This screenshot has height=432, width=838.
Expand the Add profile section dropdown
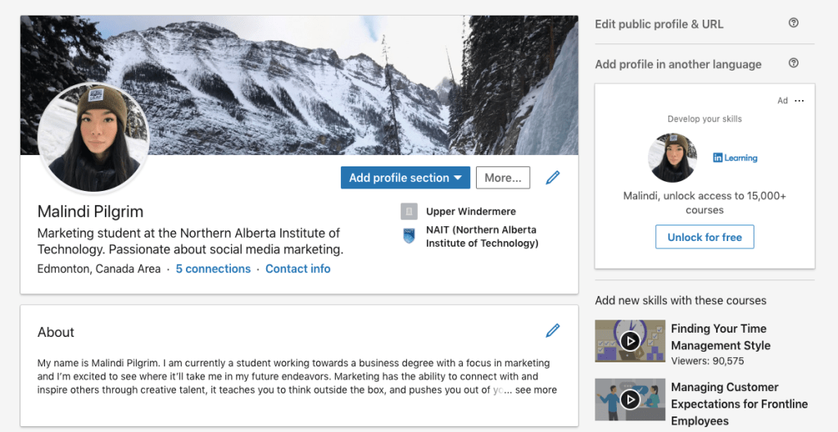[x=405, y=178]
